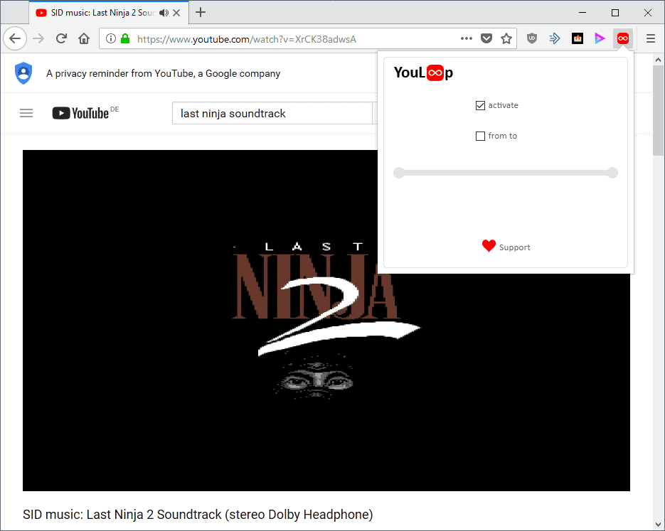Save page to Pocket icon

pos(486,38)
